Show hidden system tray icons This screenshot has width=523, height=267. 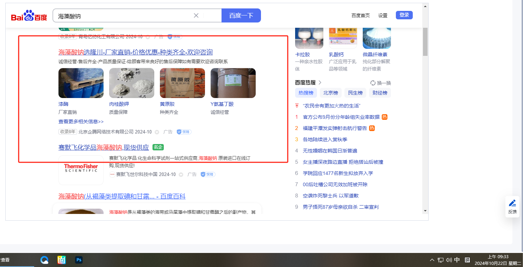tap(432, 260)
